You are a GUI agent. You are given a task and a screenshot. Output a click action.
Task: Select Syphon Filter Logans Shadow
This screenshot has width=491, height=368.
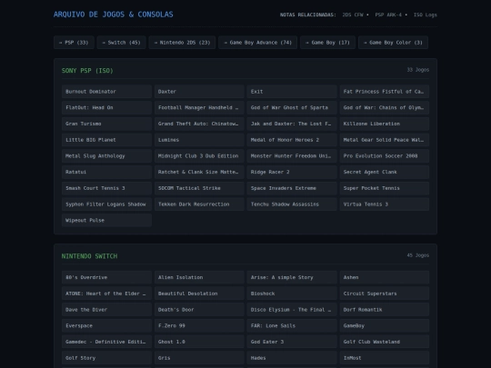pos(106,204)
